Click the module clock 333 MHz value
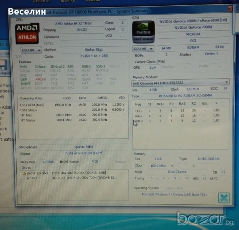This screenshot has width=239, height=230. click(x=193, y=89)
